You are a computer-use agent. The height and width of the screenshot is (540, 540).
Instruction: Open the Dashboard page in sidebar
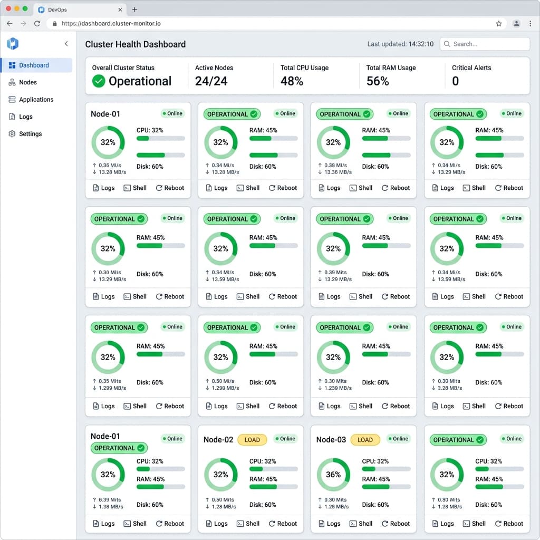(36, 65)
